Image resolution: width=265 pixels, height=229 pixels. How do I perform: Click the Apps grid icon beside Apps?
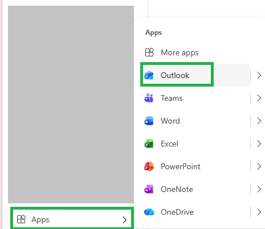point(21,219)
